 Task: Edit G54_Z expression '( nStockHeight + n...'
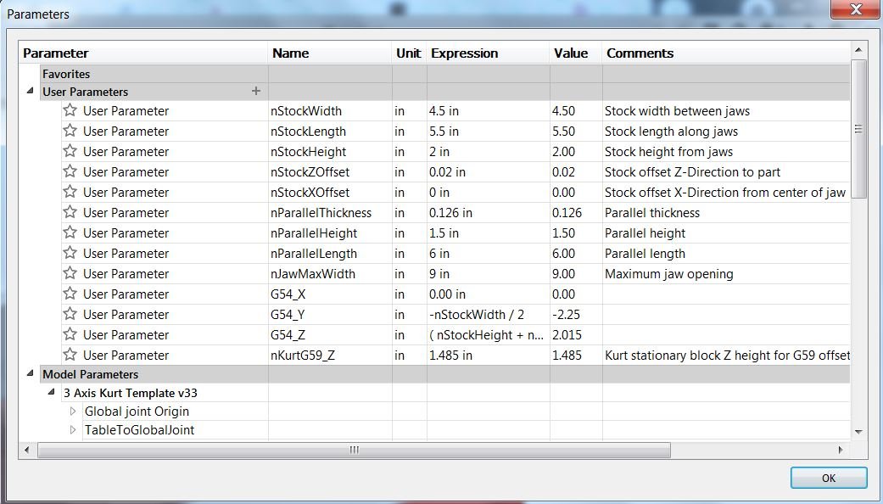(488, 334)
